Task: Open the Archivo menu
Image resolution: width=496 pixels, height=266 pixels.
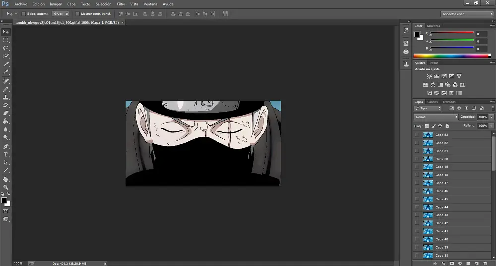Action: (21, 4)
